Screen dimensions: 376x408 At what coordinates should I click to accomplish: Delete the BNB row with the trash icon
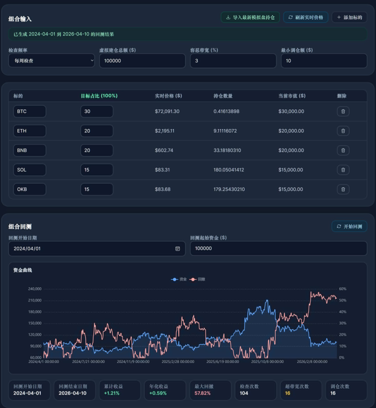343,150
